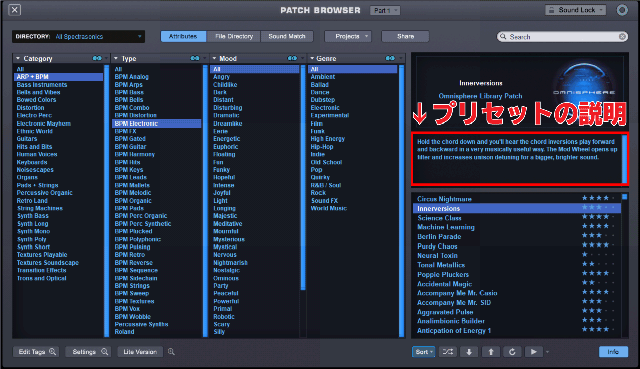Select Dubstep in the Genre list
This screenshot has width=640, height=369.
click(323, 100)
